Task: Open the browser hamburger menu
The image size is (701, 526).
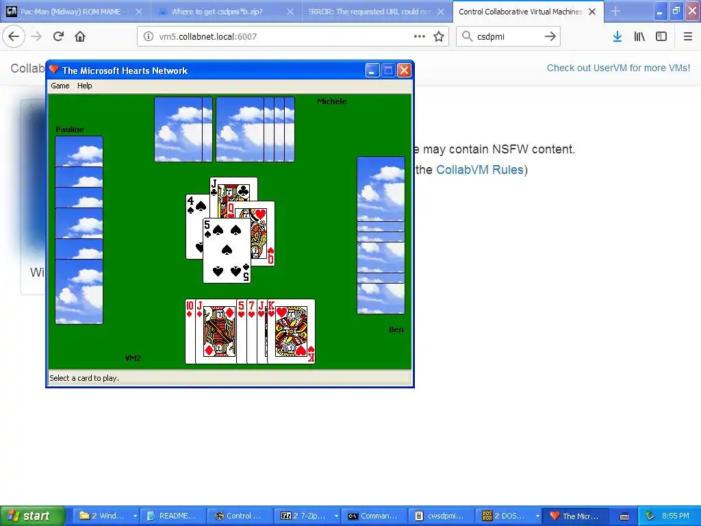Action: coord(687,37)
